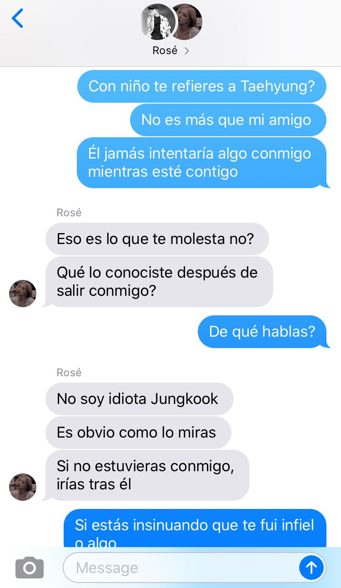Screen dimensions: 341x588
Task: Expand contact details chevron next to Rosé
Action: pos(186,51)
